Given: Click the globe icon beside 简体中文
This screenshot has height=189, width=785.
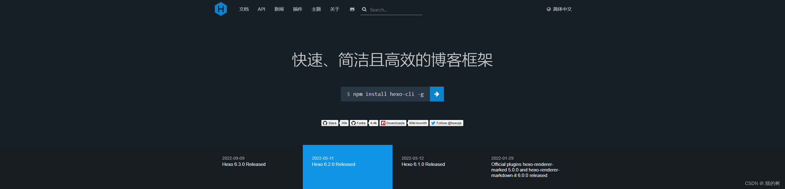Looking at the screenshot, I should 549,9.
